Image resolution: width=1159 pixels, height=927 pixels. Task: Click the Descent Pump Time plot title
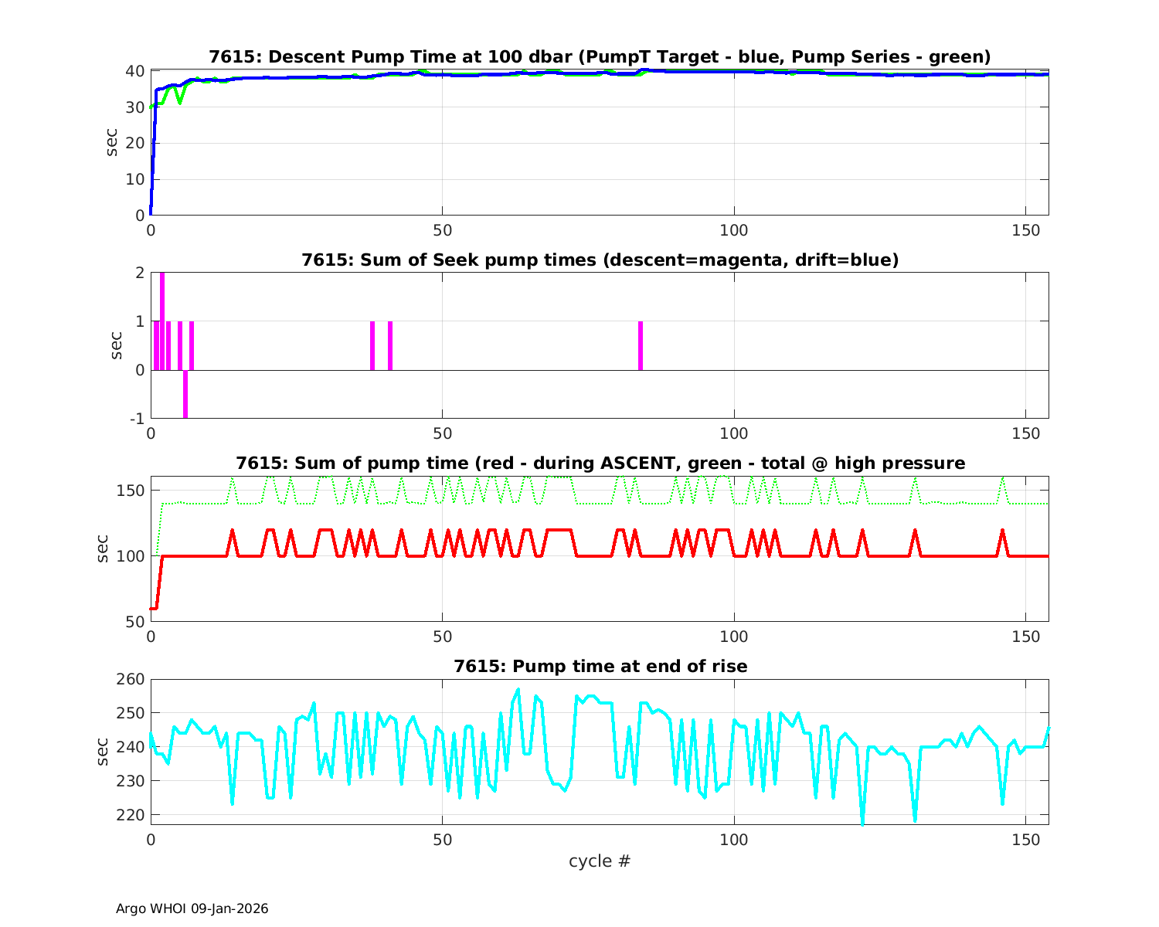600,57
